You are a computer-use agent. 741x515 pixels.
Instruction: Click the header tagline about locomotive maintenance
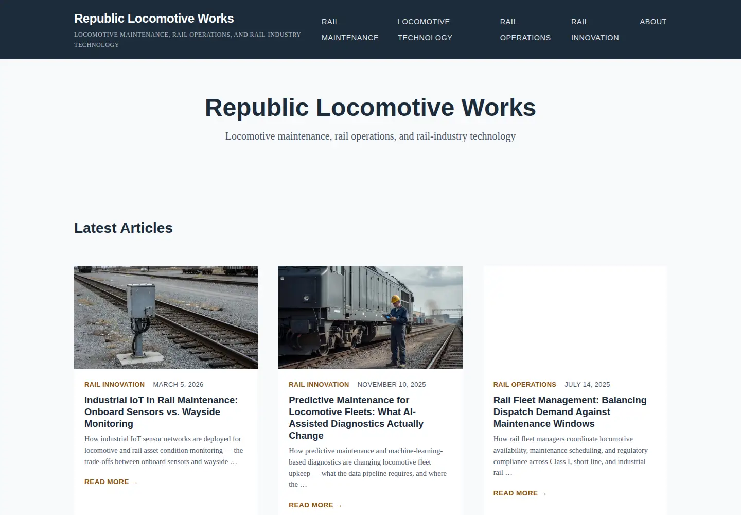coord(187,40)
